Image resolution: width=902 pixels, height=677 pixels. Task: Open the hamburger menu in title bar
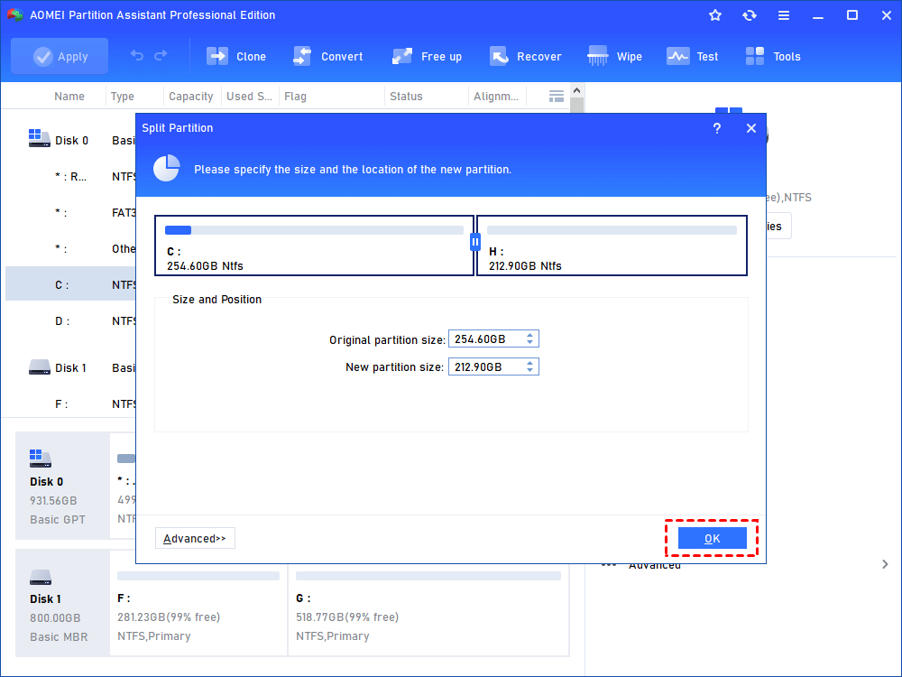coord(784,15)
